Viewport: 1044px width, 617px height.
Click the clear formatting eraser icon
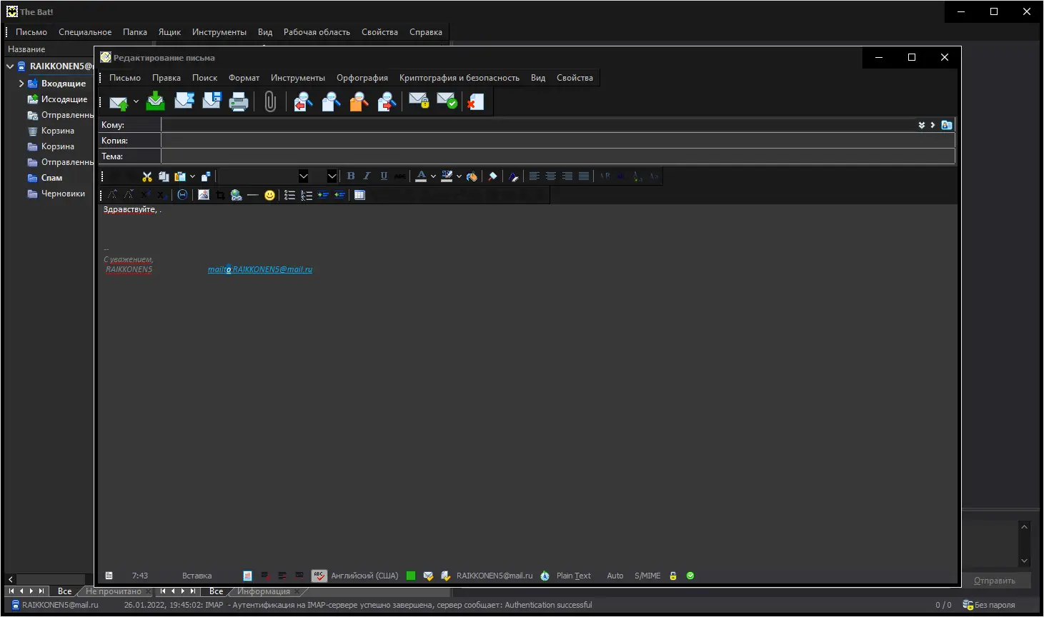(x=492, y=176)
